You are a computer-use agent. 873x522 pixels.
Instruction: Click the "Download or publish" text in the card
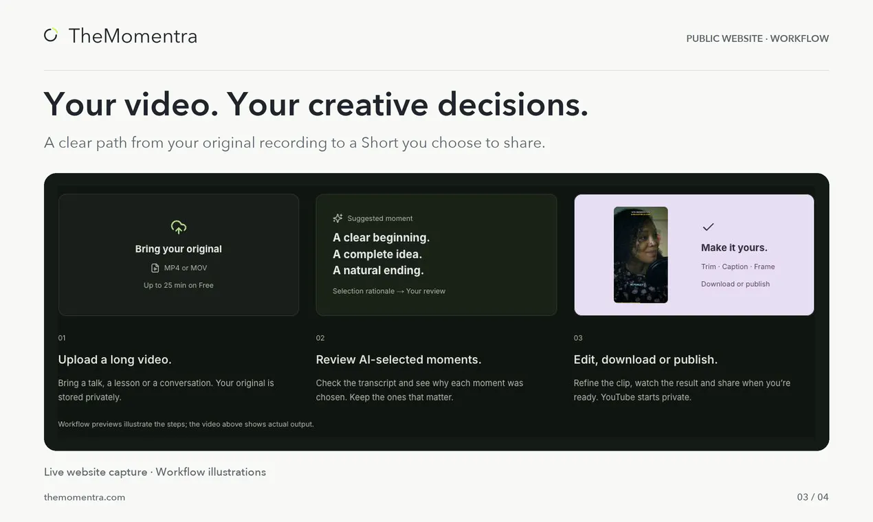[x=736, y=284]
